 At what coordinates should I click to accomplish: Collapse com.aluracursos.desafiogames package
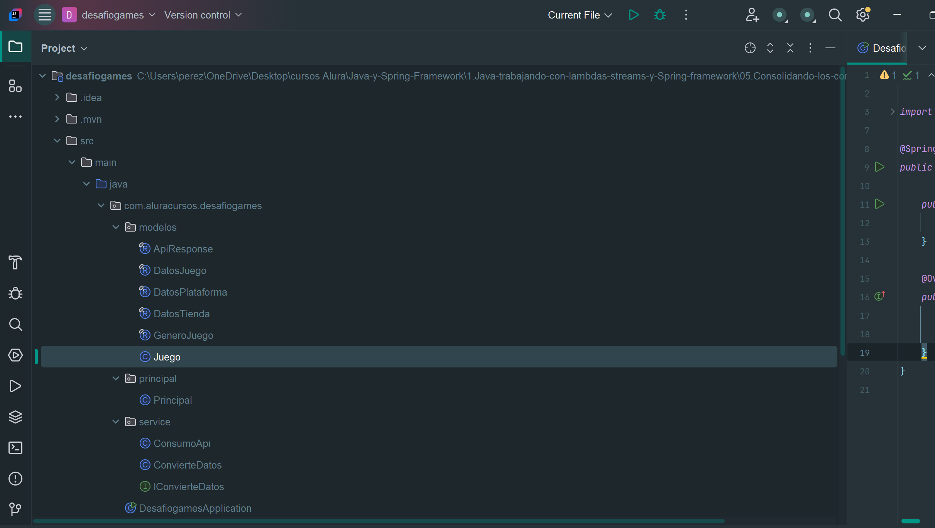click(101, 206)
